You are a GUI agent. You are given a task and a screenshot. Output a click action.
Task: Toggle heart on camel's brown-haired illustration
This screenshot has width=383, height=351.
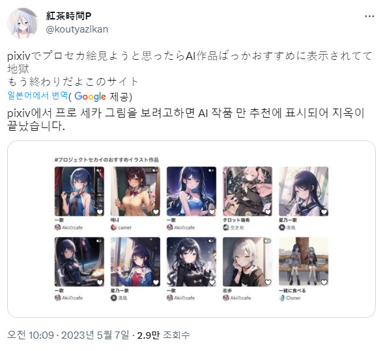point(156,212)
